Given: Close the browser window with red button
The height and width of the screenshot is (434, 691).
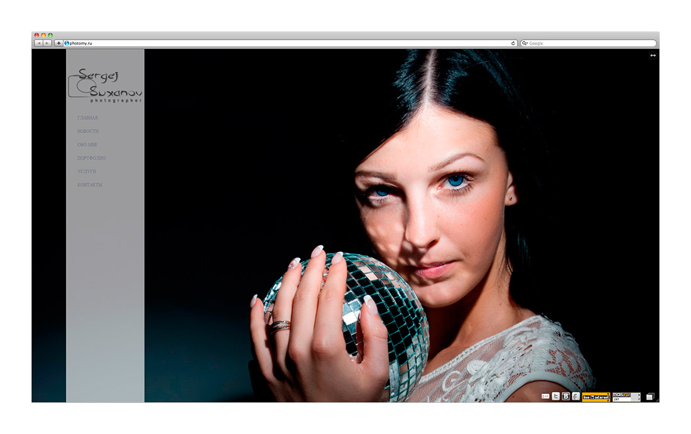Looking at the screenshot, I should point(36,35).
